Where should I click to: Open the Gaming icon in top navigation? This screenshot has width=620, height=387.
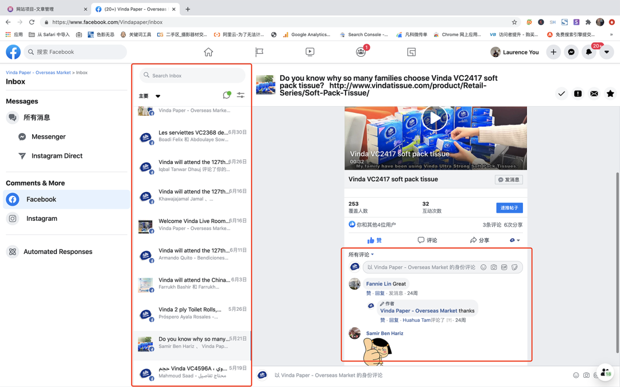(411, 52)
